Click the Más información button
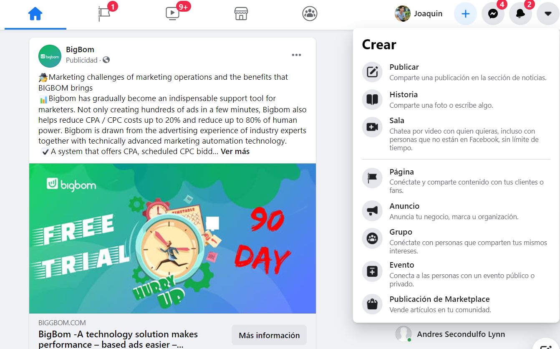The width and height of the screenshot is (560, 349). tap(269, 335)
